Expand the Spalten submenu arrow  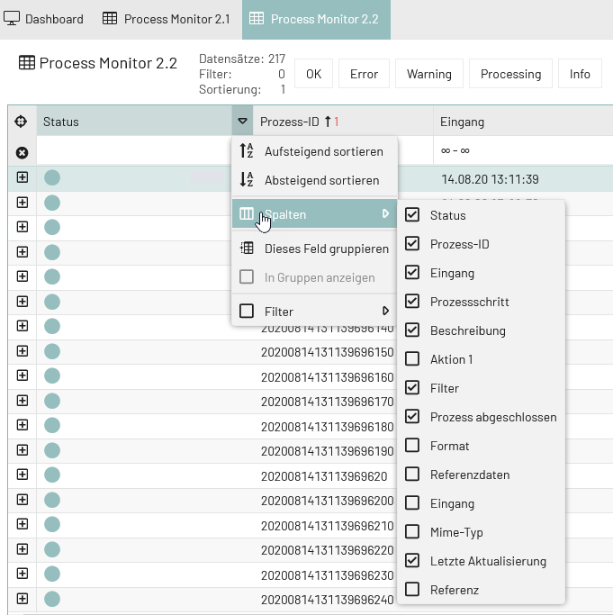coord(385,213)
